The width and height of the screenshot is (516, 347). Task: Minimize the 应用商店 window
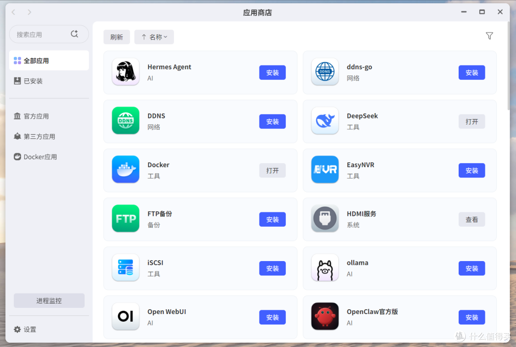point(463,12)
